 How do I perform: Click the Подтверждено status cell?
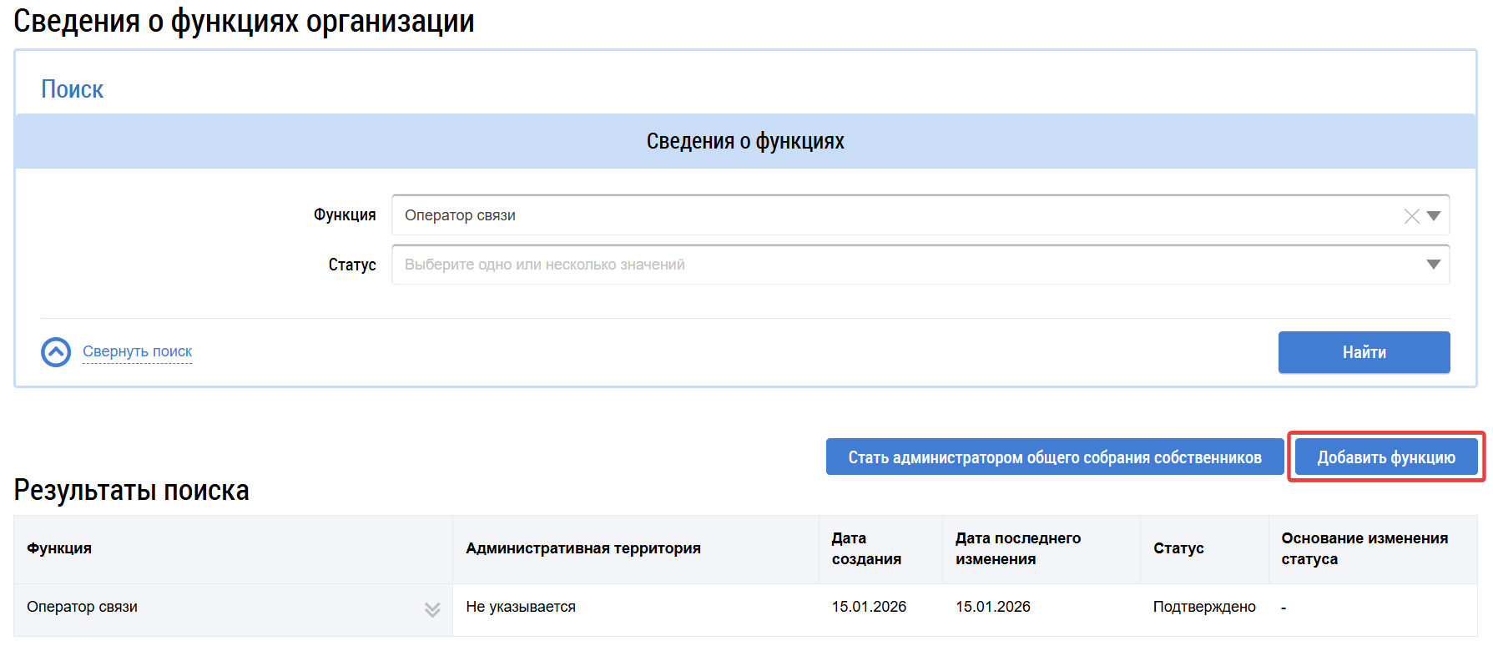(x=1203, y=607)
